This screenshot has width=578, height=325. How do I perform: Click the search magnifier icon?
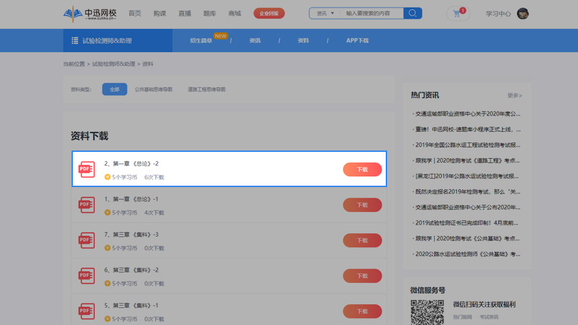click(412, 13)
